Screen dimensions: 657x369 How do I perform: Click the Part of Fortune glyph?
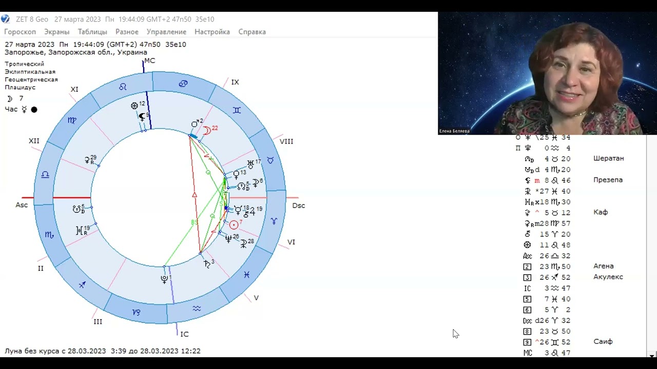[x=134, y=106]
